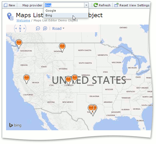Screen dimensions: 156x144
Task: Click the UTAH state label
Action: coord(51,85)
